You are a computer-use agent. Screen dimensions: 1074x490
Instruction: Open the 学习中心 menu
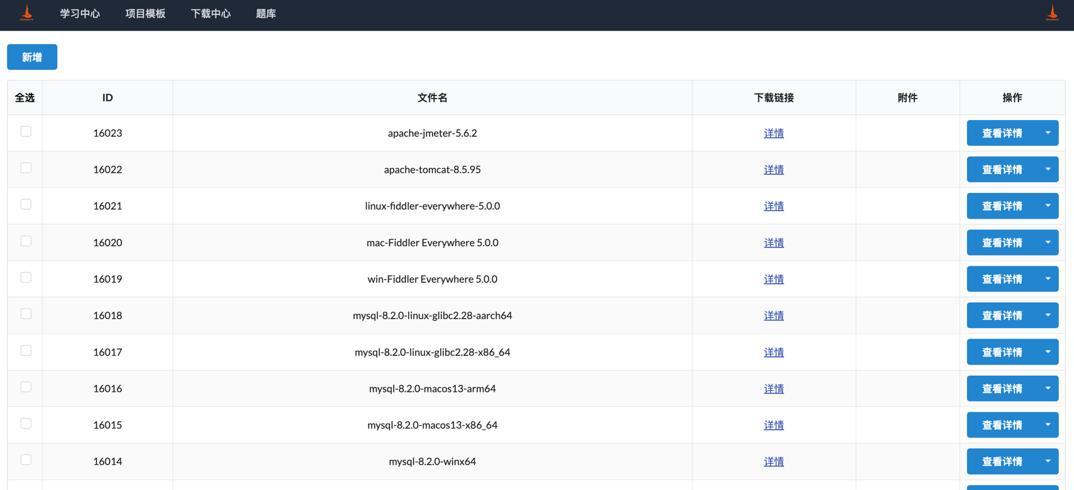click(80, 14)
